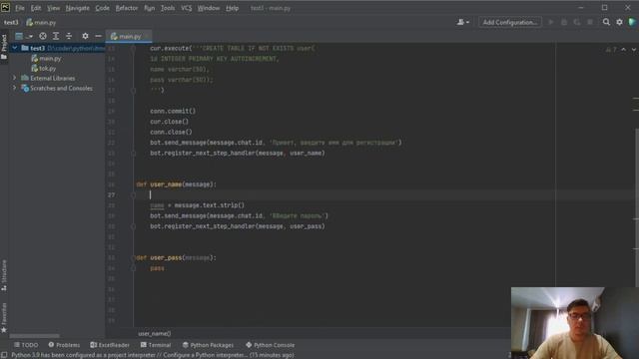The image size is (639, 359).
Task: Click main.py breadcrumb in navigation bar
Action: coord(42,22)
